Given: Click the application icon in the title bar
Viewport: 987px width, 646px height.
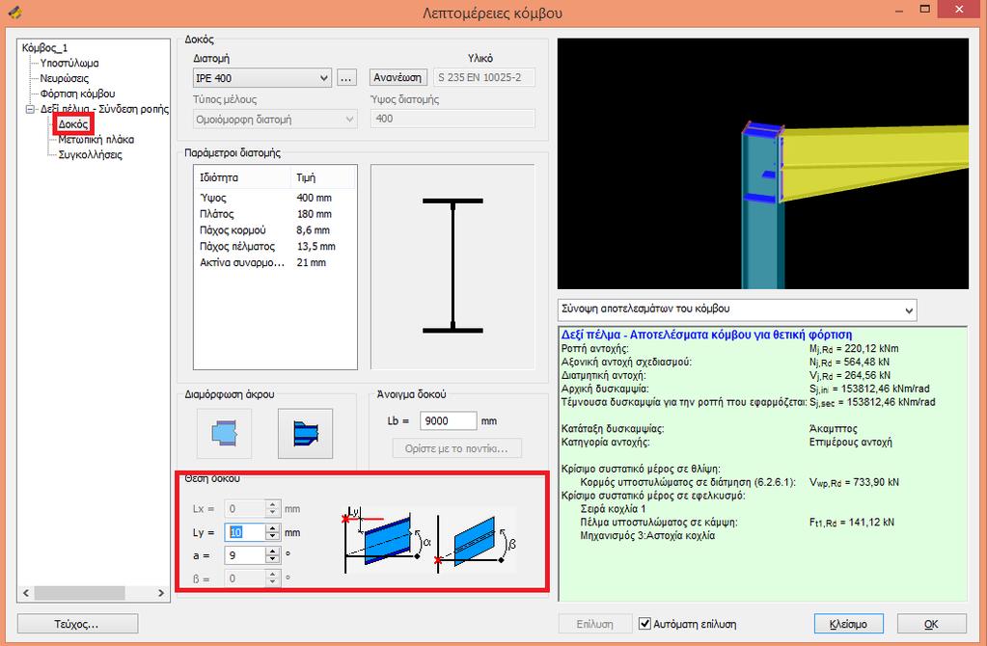Looking at the screenshot, I should coord(15,12).
